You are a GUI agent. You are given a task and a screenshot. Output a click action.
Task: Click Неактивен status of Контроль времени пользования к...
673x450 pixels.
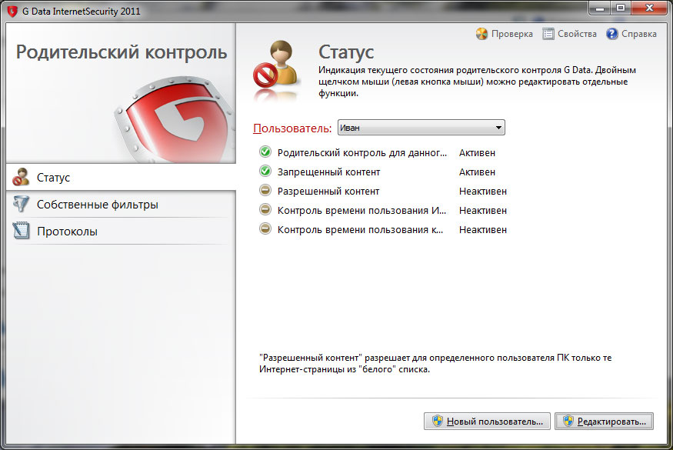pos(483,230)
